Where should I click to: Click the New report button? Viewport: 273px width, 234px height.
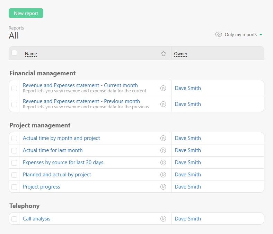click(26, 13)
